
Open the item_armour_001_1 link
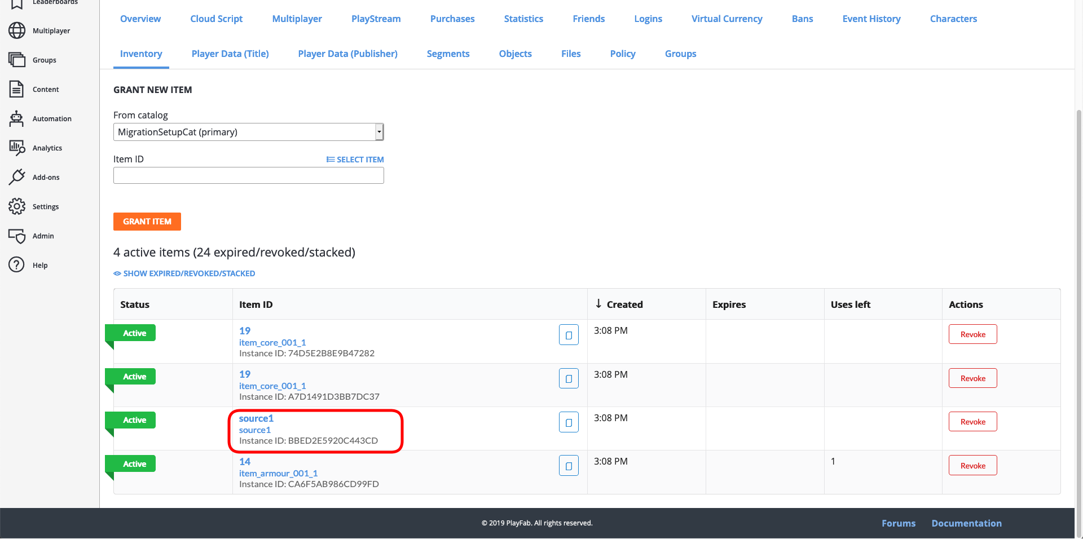(279, 474)
